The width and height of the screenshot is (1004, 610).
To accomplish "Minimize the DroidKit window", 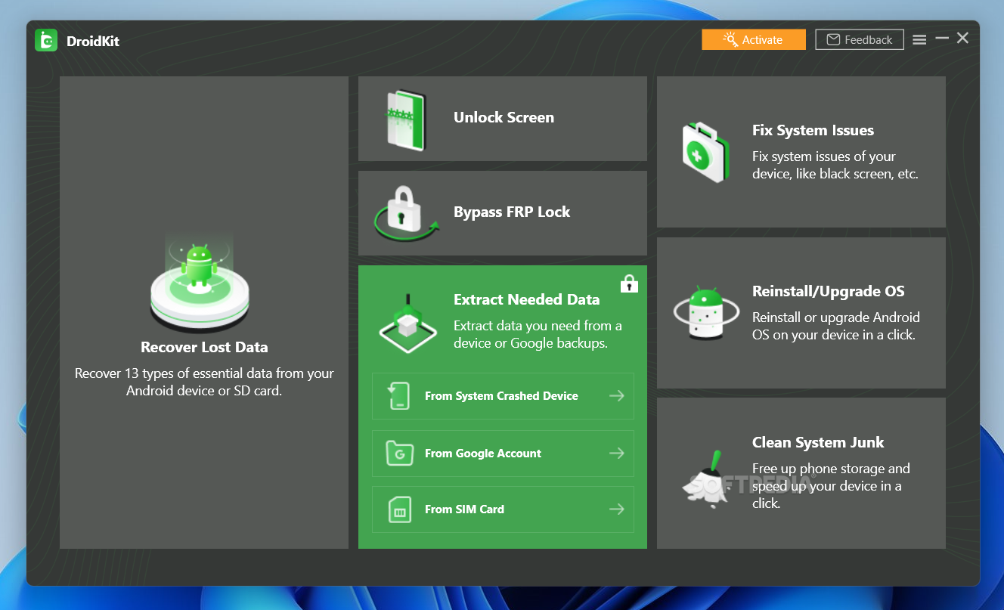I will coord(941,38).
